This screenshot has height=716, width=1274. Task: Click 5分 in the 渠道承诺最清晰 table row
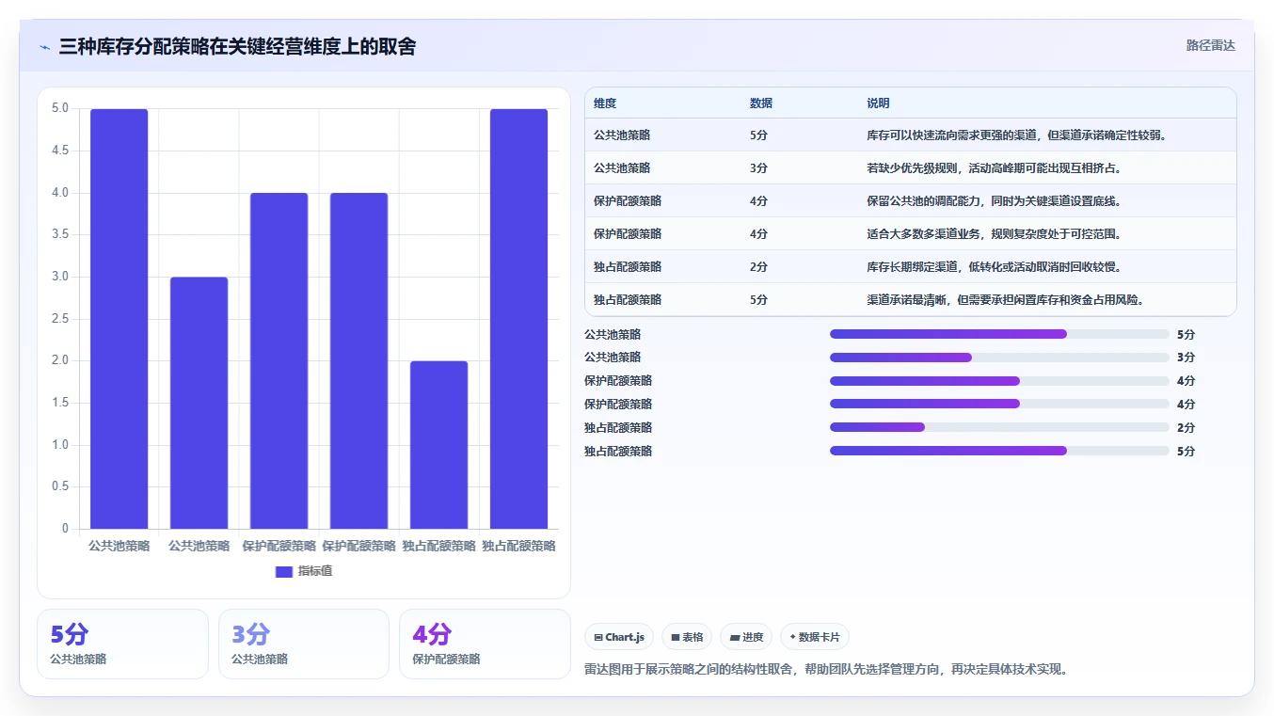pyautogui.click(x=758, y=300)
